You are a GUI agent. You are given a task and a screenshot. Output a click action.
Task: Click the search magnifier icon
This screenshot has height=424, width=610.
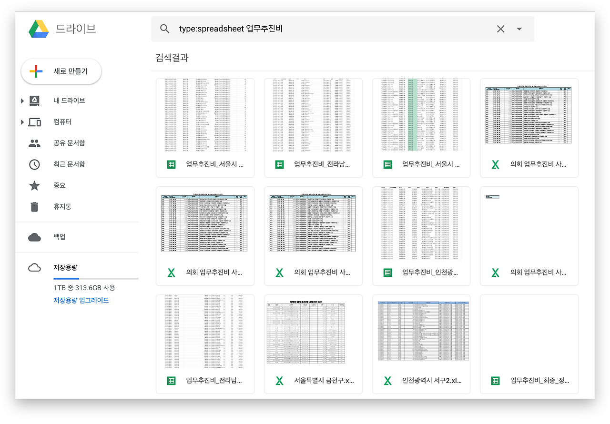pos(165,29)
